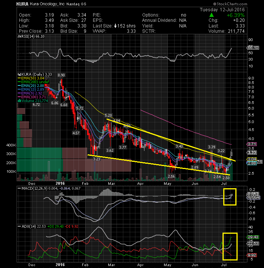Image resolution: width=264 pixels, height=268 pixels.
Task: Click the header Volume value 211,774
Action: coord(236,31)
